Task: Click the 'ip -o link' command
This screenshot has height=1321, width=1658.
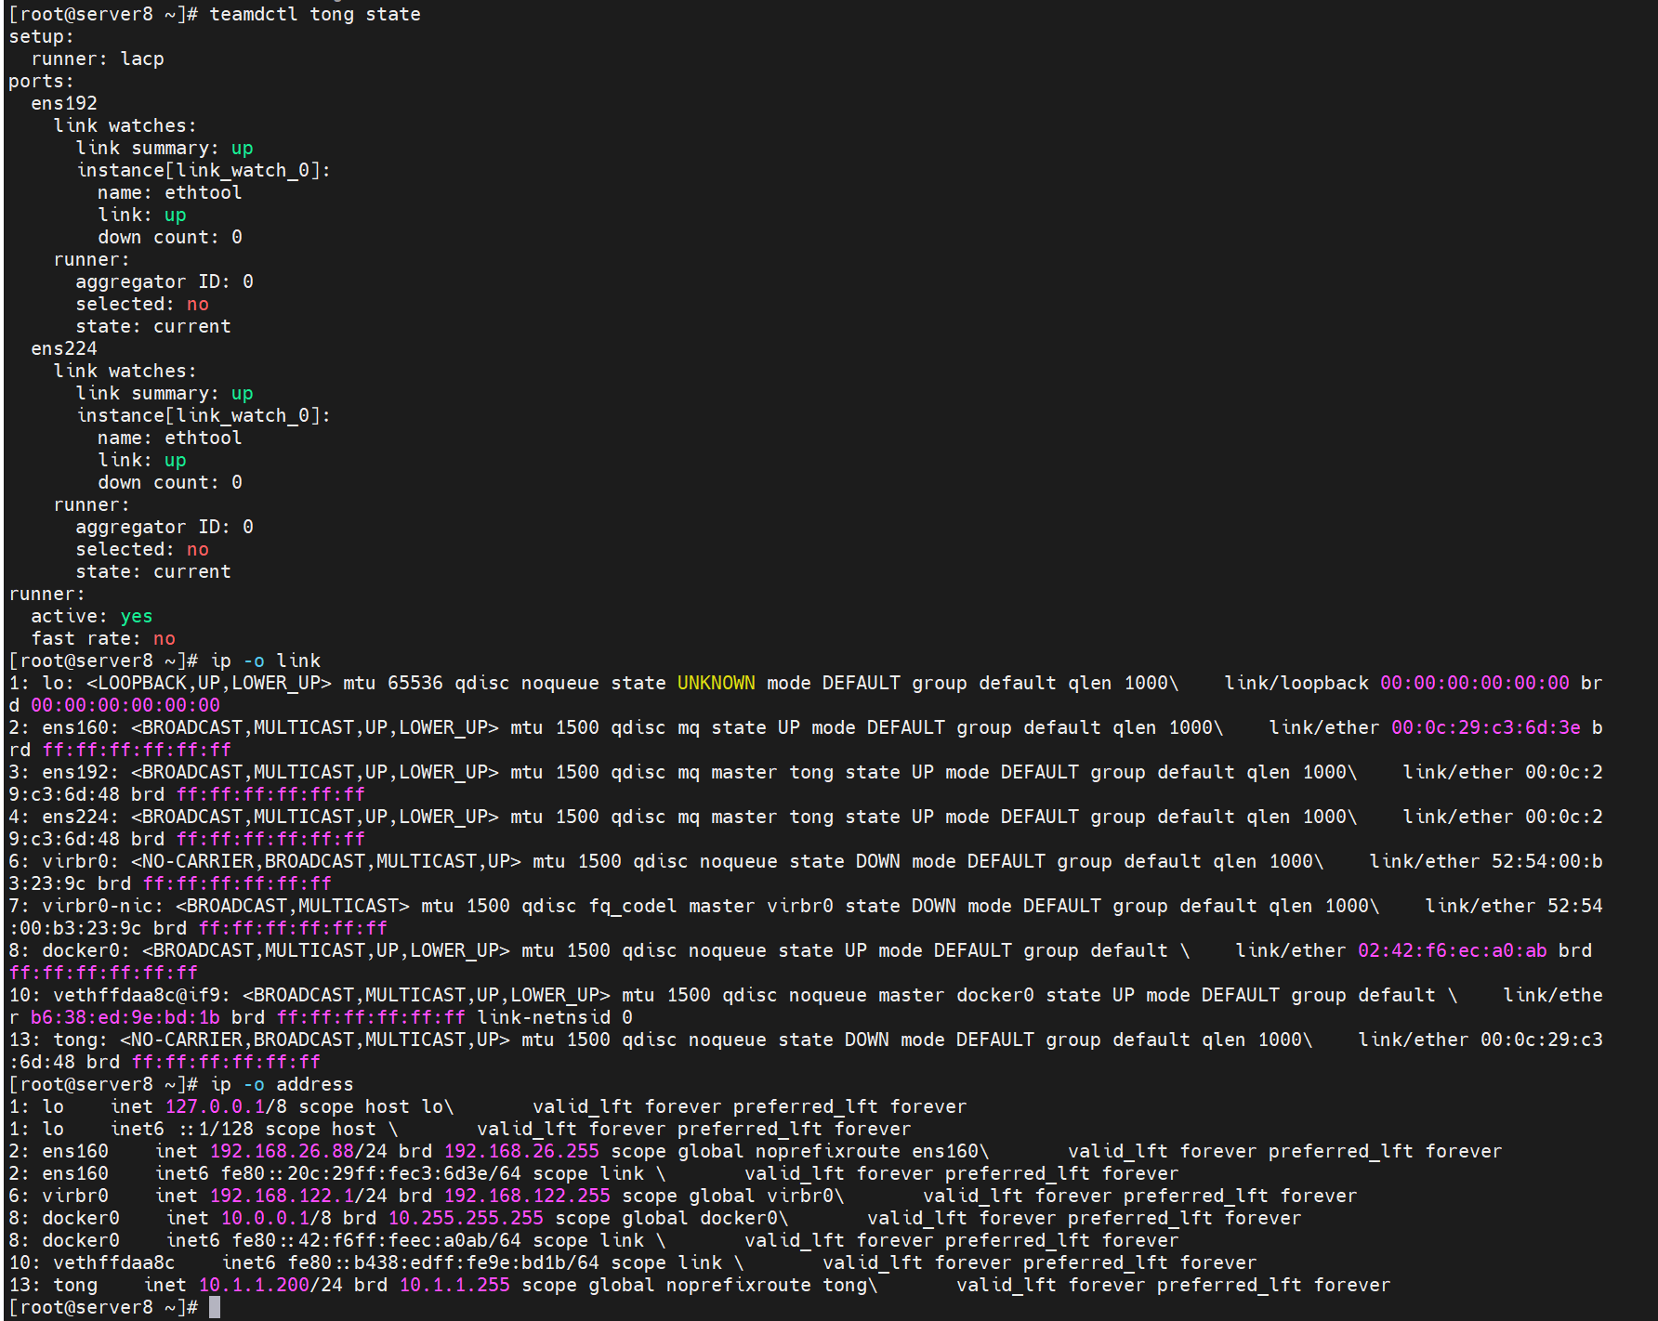Action: coord(265,660)
